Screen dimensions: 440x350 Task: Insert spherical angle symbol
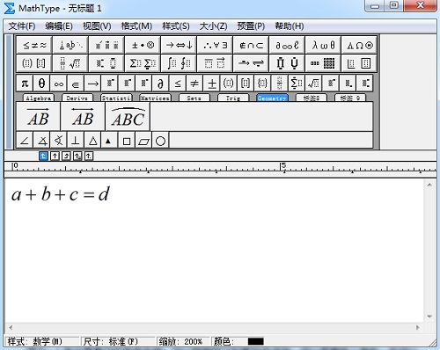[x=59, y=141]
